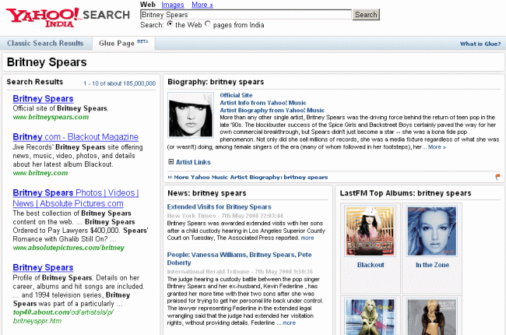Open the 'What is Glue?' link
The height and width of the screenshot is (335, 506).
pos(480,44)
